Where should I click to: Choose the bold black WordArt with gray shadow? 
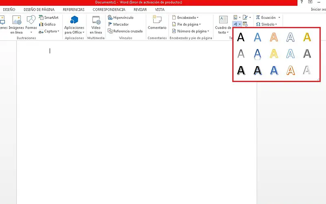pos(241,70)
